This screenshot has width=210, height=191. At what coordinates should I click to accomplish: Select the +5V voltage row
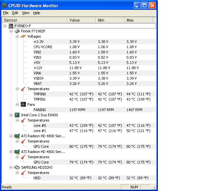(94, 63)
